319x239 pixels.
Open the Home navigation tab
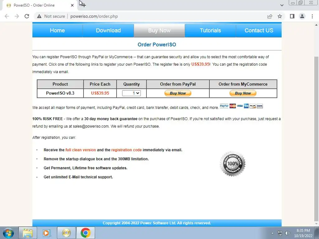coord(57,30)
